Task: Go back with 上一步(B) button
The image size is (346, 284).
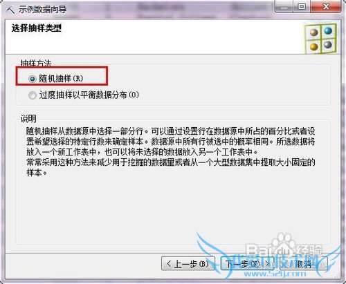Action: [x=188, y=263]
